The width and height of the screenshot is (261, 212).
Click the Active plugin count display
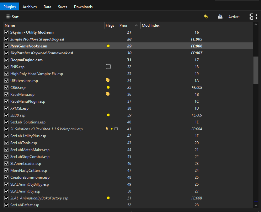pyautogui.click(x=253, y=17)
